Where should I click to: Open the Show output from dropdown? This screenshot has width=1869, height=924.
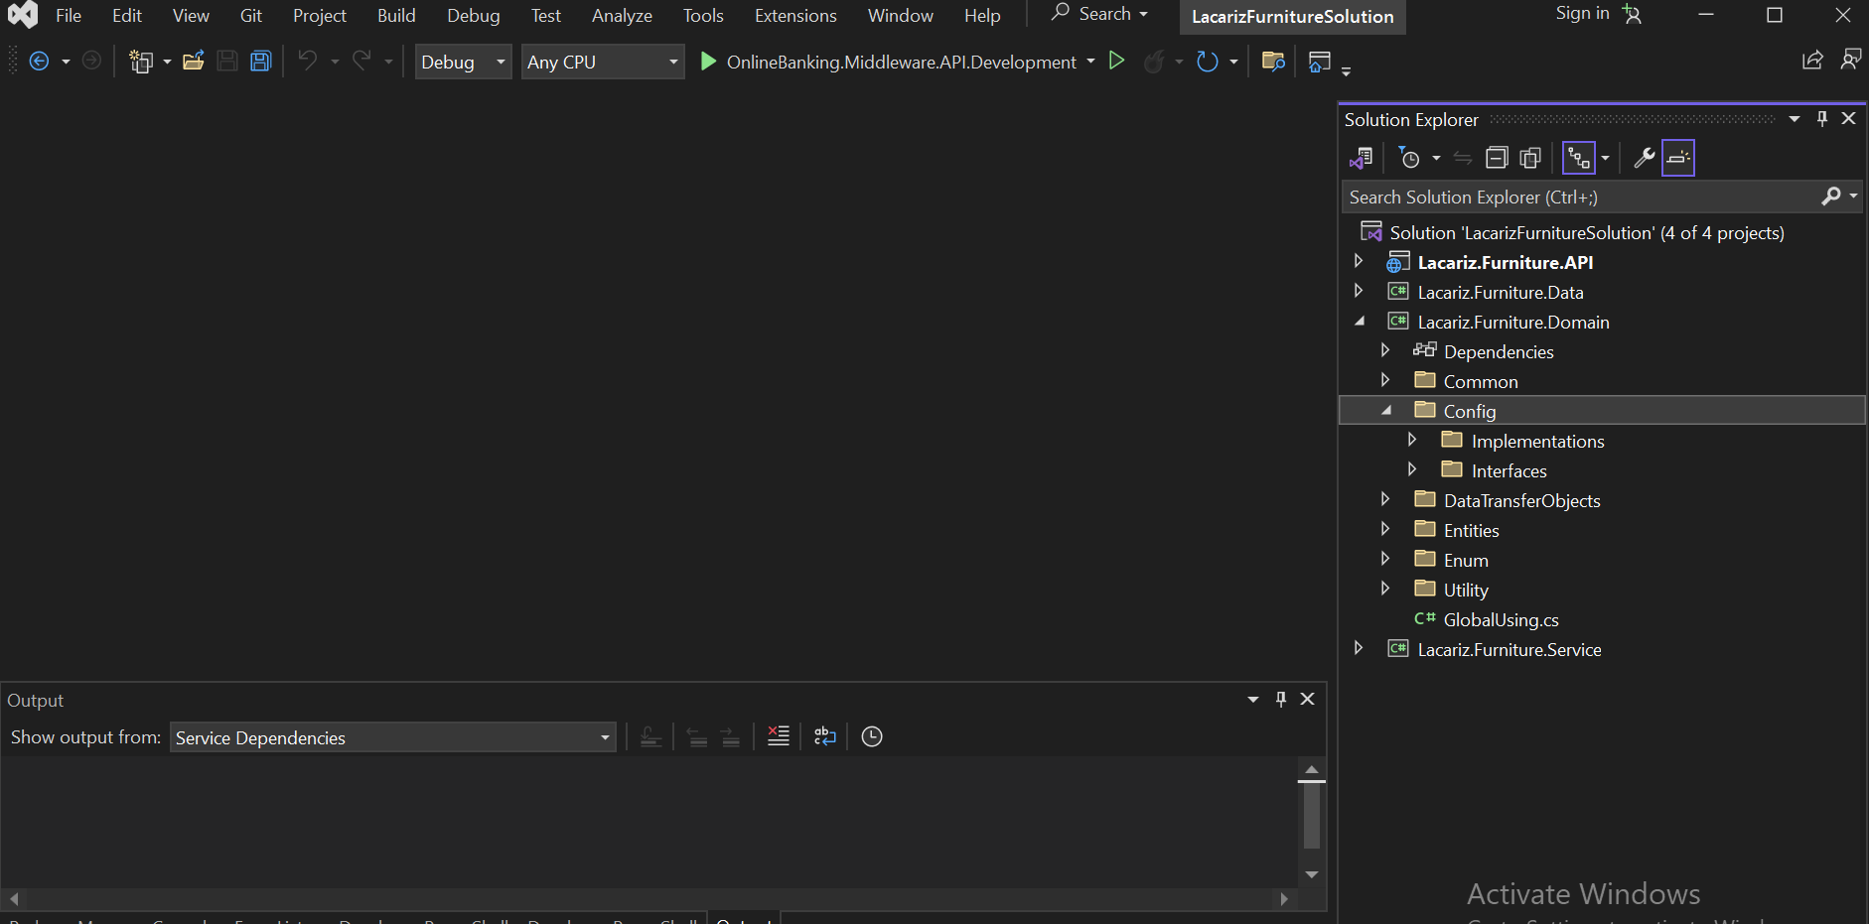pyautogui.click(x=604, y=737)
